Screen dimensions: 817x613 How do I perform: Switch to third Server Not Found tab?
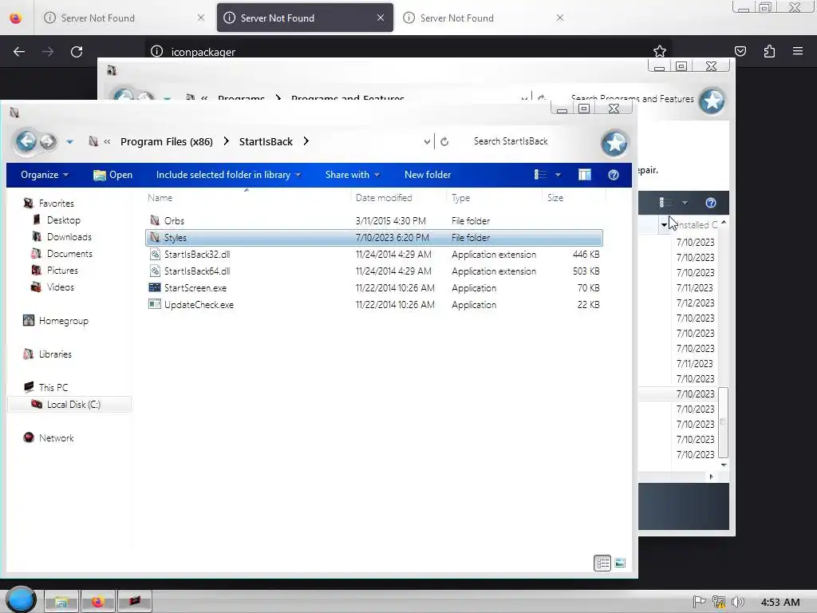coord(483,18)
